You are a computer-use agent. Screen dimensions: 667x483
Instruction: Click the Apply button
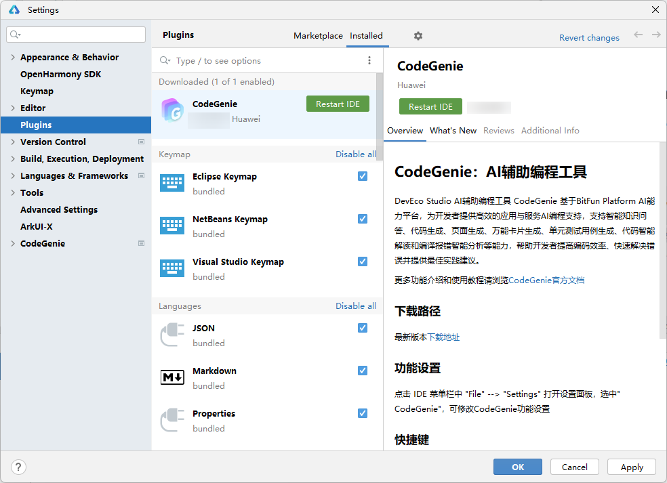[632, 467]
